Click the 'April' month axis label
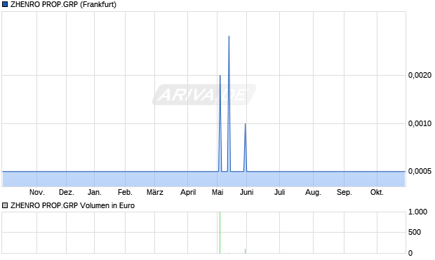Image resolution: width=435 pixels, height=260 pixels. point(188,192)
